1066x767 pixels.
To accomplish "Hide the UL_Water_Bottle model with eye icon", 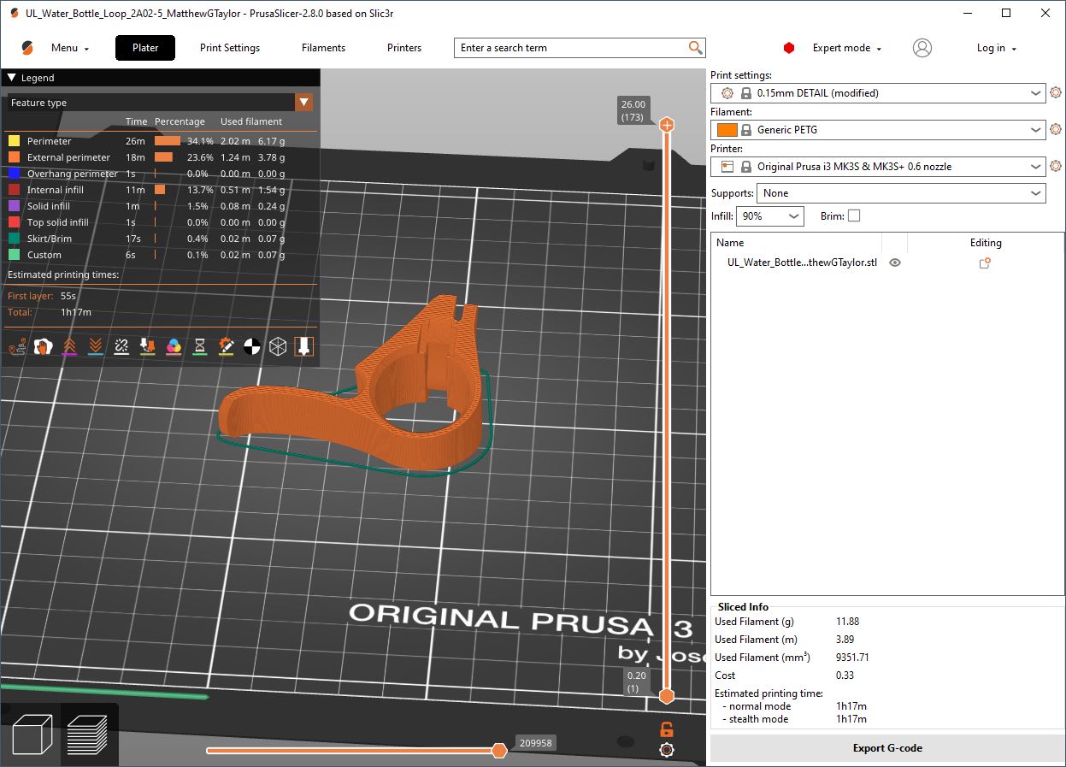I will 895,263.
